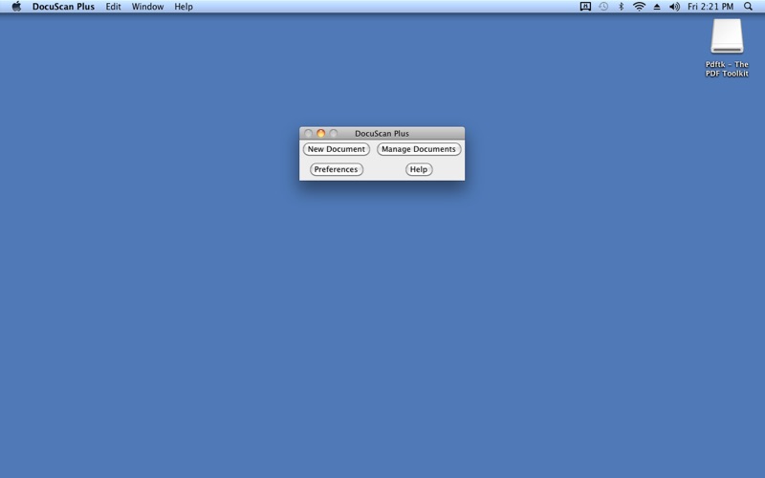Open the Window menu
The image size is (765, 478).
(x=147, y=7)
